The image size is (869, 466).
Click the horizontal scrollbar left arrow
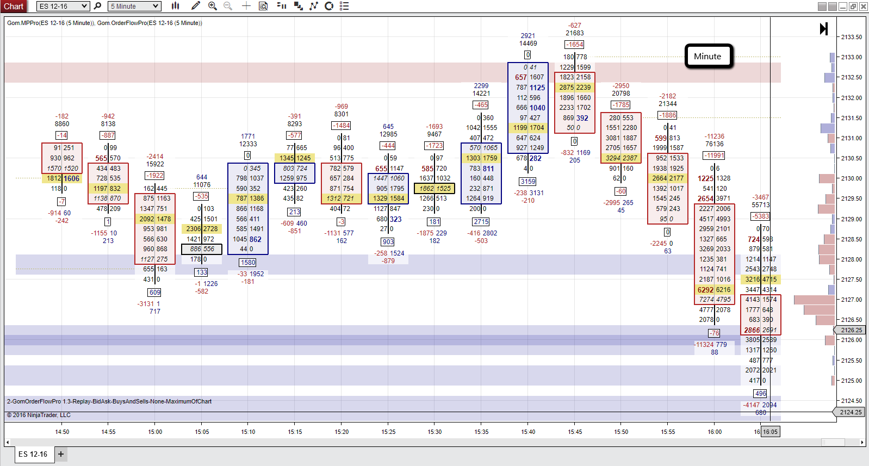click(x=8, y=442)
